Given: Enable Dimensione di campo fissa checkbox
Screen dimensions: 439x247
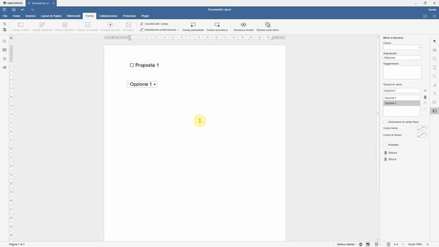Looking at the screenshot, I should pyautogui.click(x=385, y=122).
